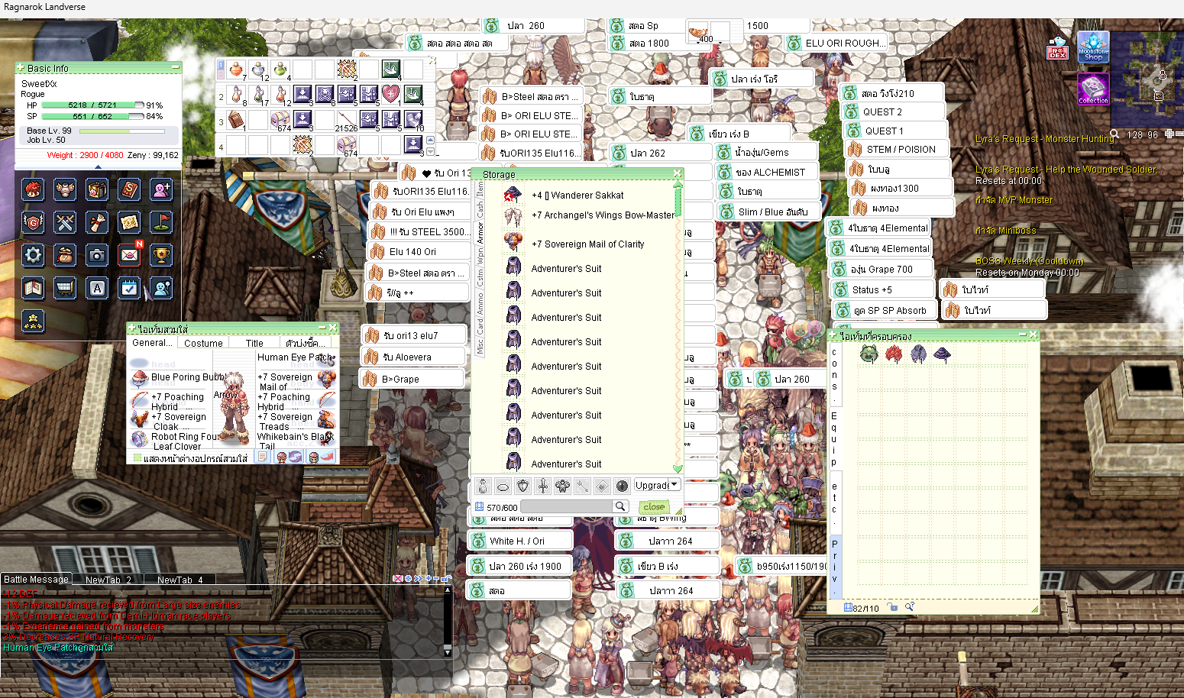Open the world map parchment icon

(x=129, y=222)
